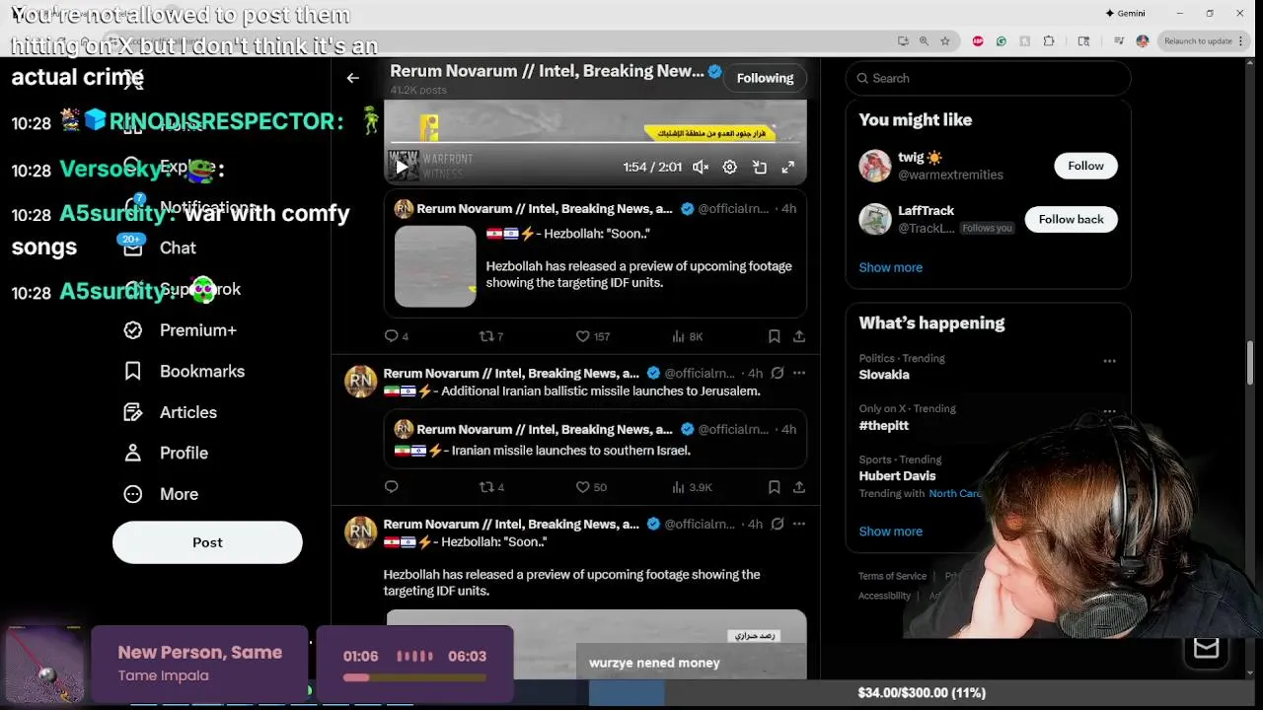The height and width of the screenshot is (710, 1263).
Task: Open the video settings gear
Action: tap(730, 168)
